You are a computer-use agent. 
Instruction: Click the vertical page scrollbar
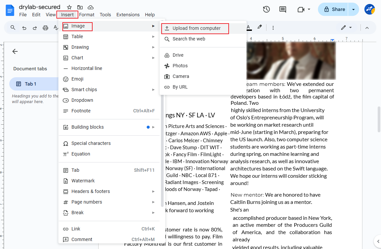(x=379, y=119)
